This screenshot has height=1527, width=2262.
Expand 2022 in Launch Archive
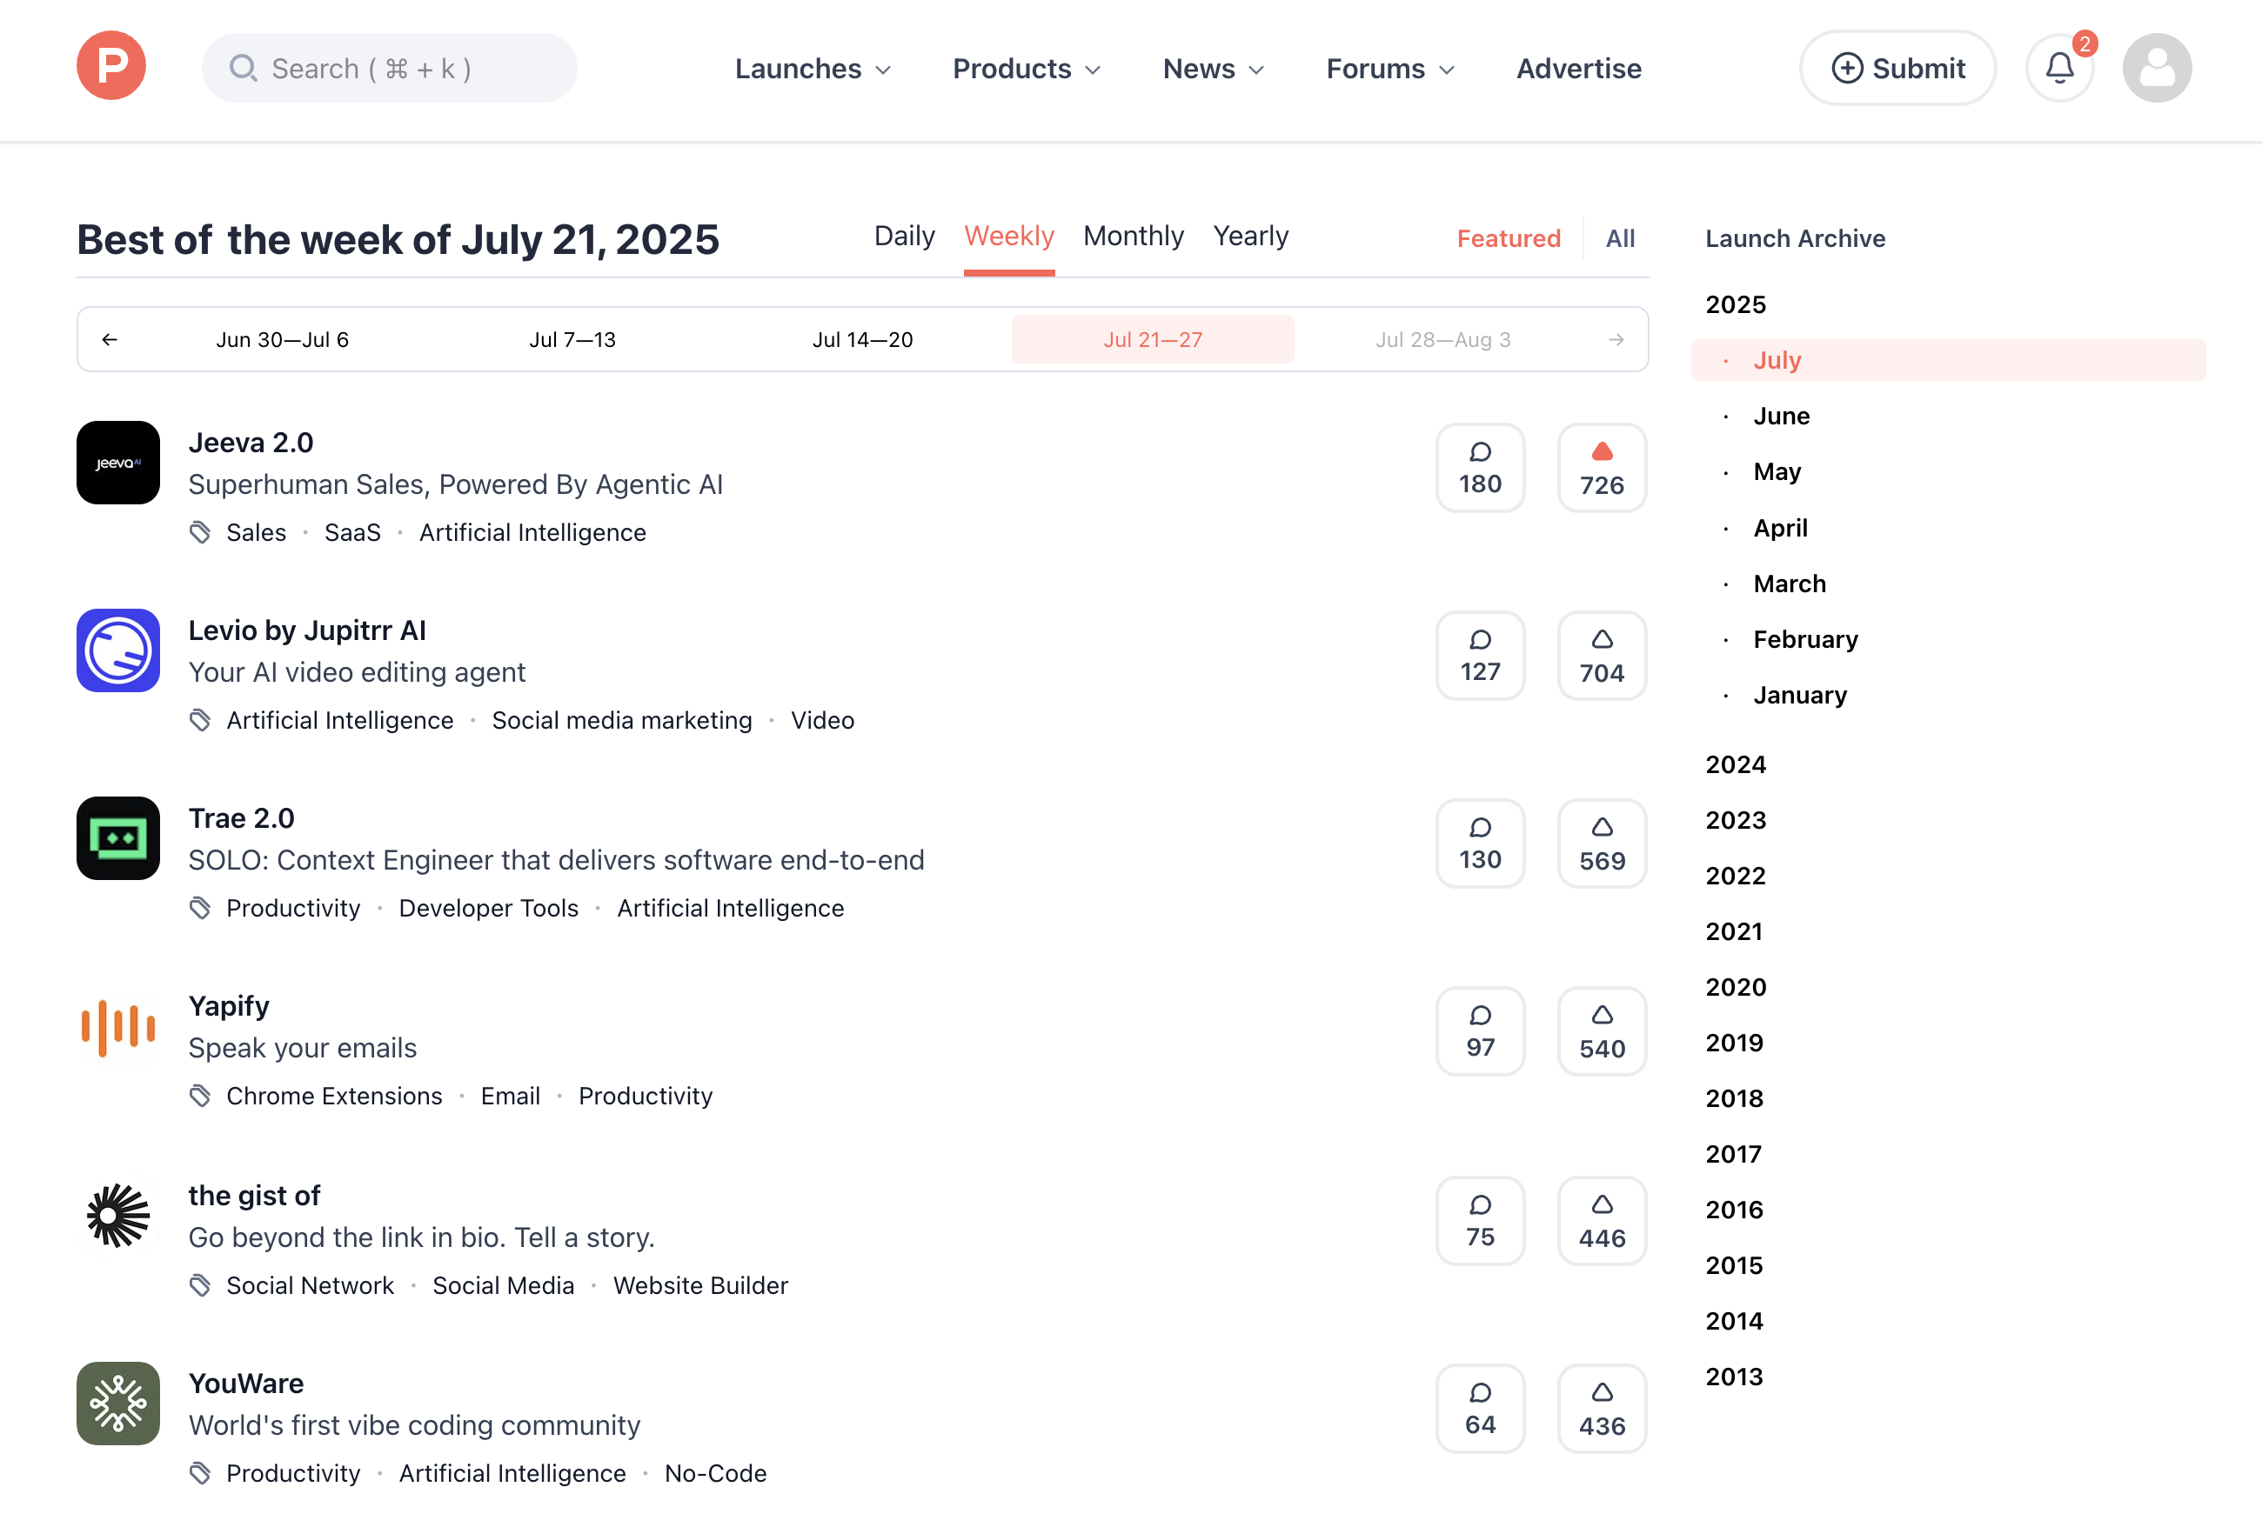pyautogui.click(x=1736, y=876)
